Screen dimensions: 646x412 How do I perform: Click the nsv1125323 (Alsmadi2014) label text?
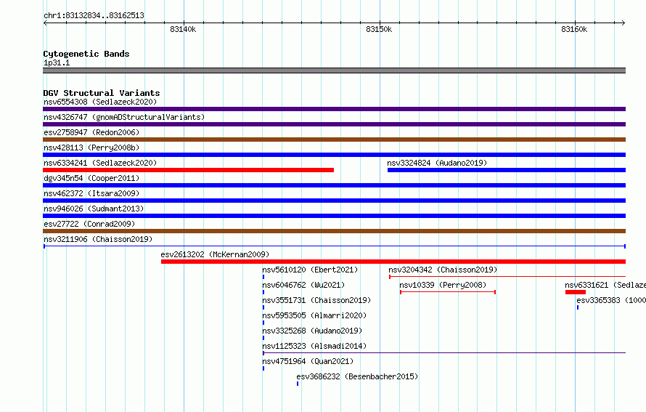pos(314,346)
